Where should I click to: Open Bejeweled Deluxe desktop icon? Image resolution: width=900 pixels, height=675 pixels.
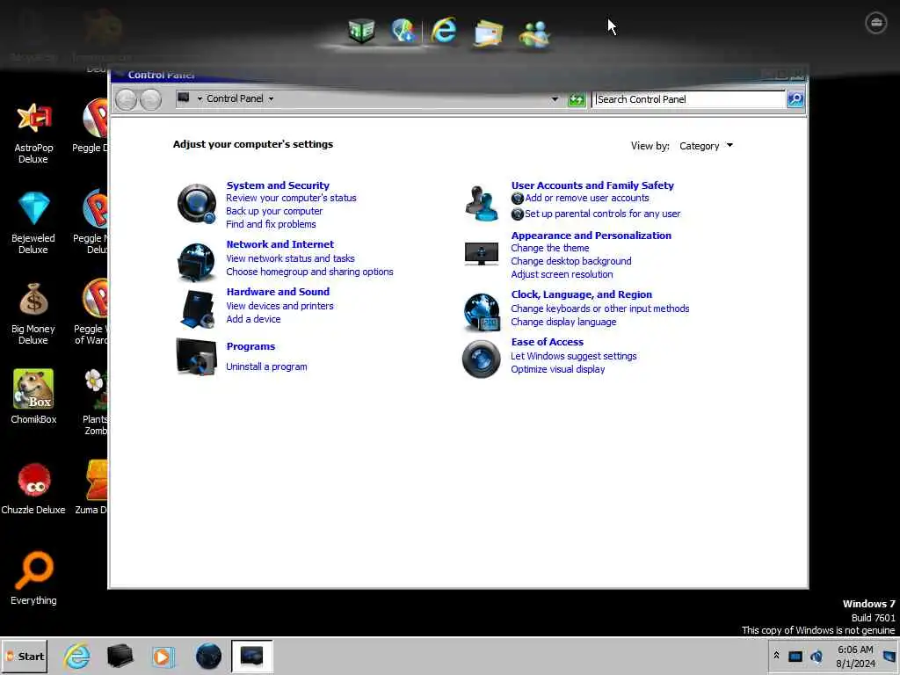point(33,223)
